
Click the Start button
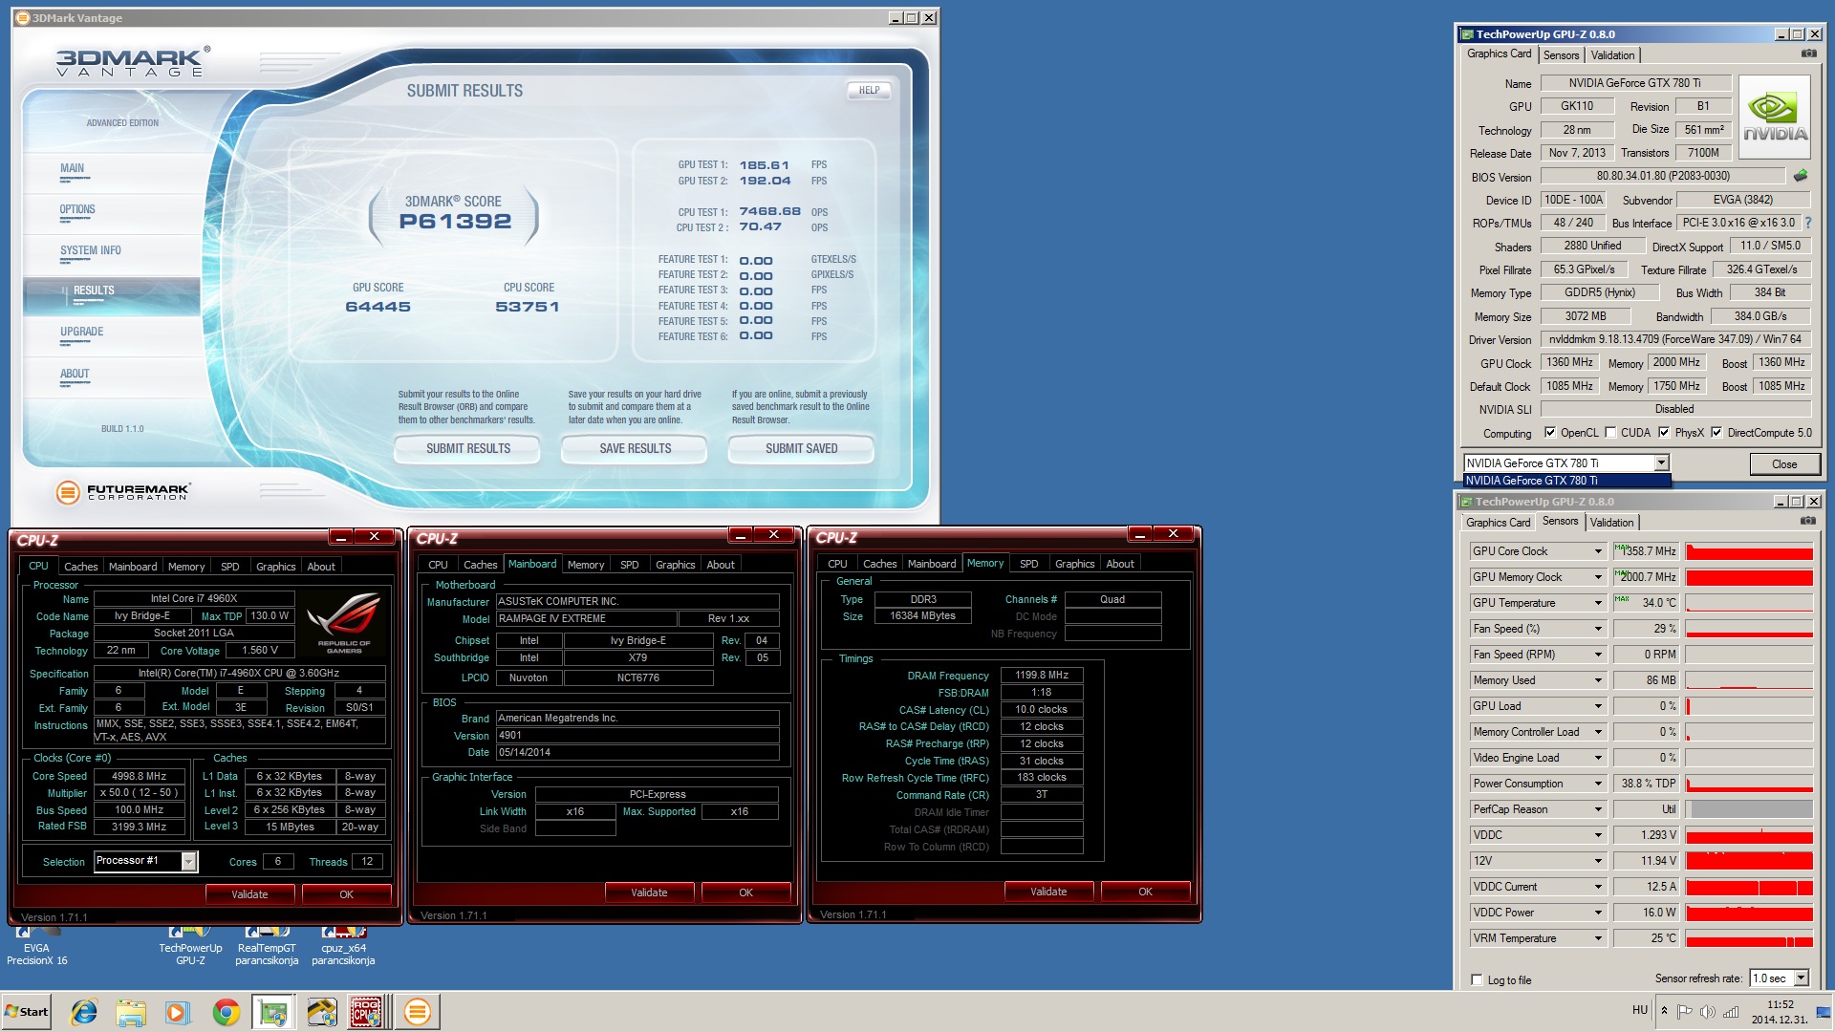click(27, 1012)
